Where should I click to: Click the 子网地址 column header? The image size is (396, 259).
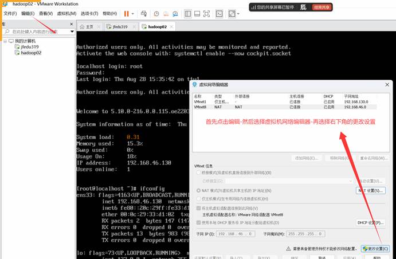point(351,96)
